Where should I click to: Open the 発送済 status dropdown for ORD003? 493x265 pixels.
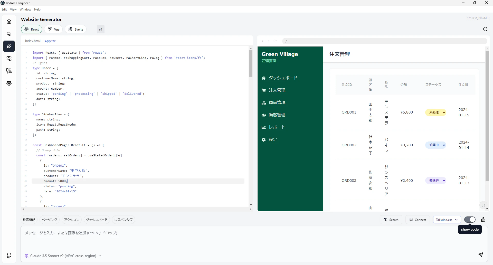[x=436, y=180]
